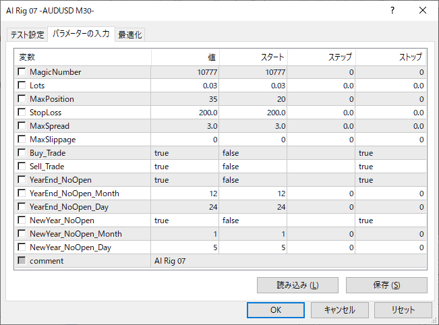Toggle the MaxSlippage checkbox
The width and height of the screenshot is (439, 325).
22,139
